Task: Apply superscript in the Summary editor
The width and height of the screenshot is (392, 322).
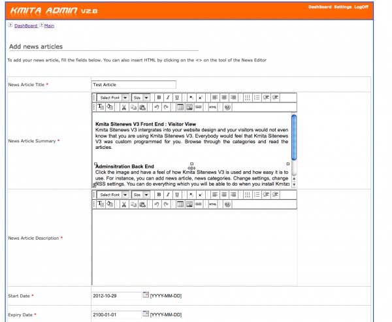Action: 201,97
